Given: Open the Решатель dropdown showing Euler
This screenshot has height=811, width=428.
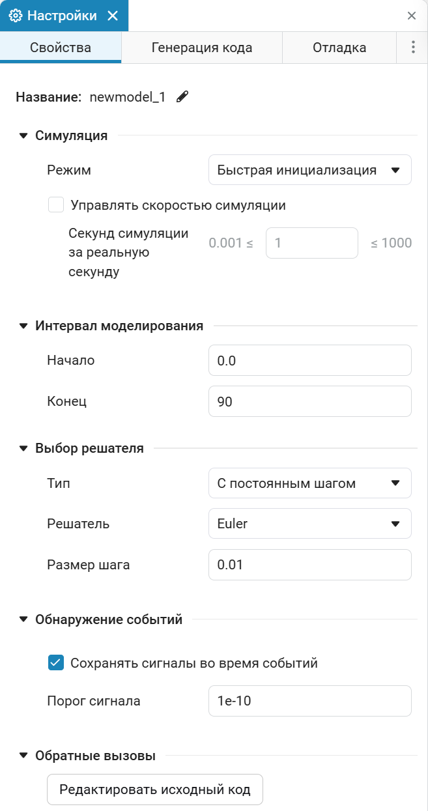Looking at the screenshot, I should pos(310,524).
